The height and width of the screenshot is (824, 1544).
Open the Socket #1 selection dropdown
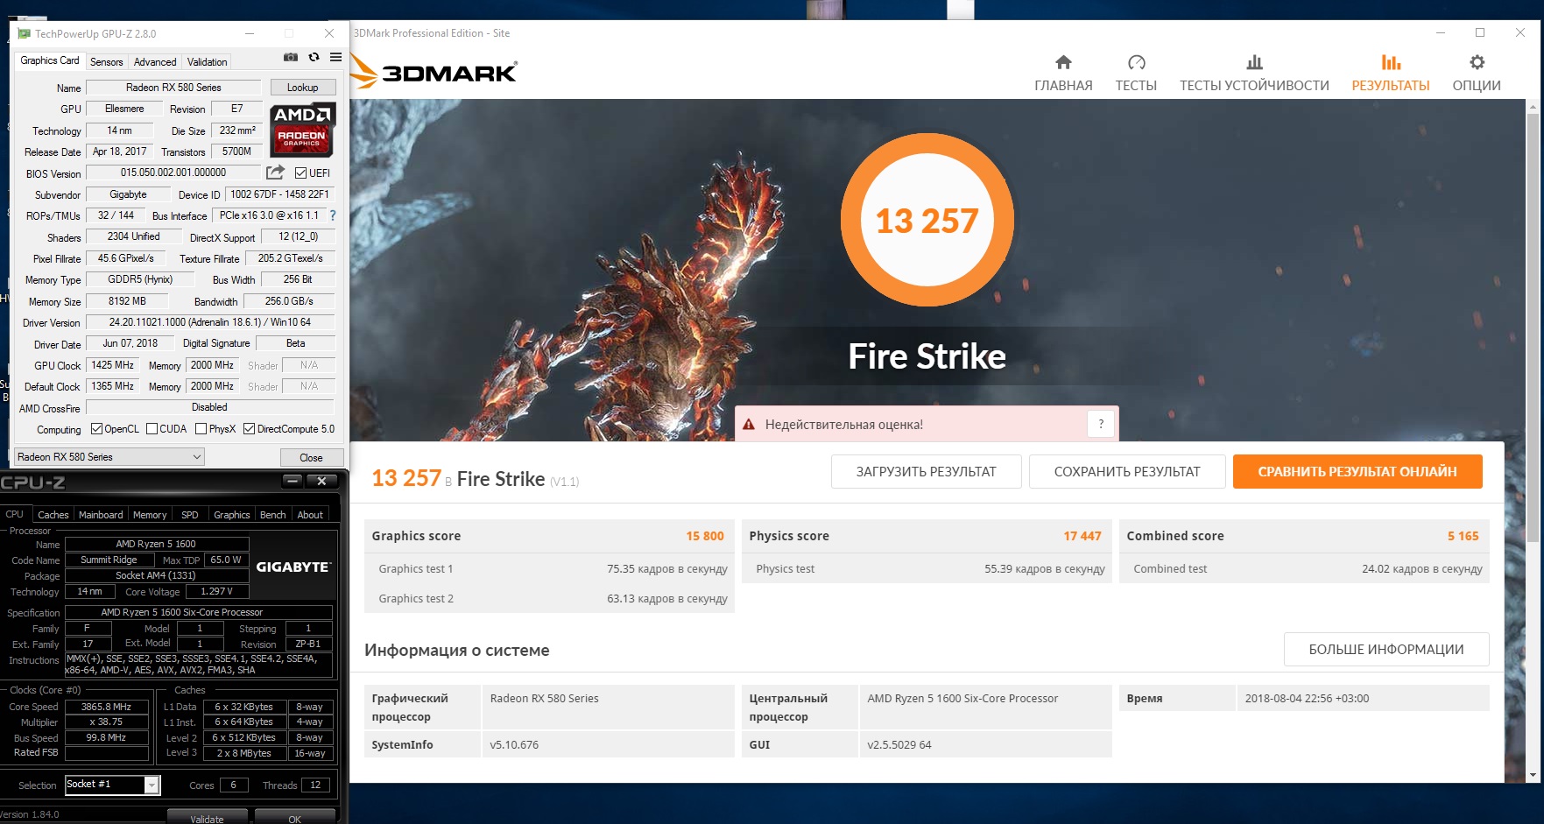(113, 785)
